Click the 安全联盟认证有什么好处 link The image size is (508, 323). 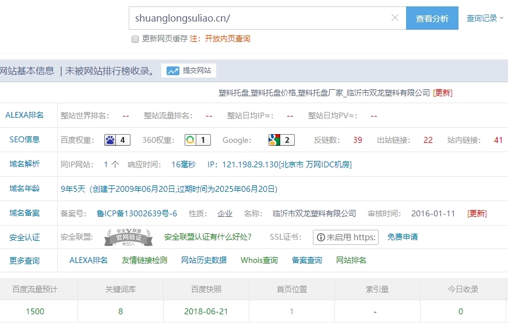(208, 237)
